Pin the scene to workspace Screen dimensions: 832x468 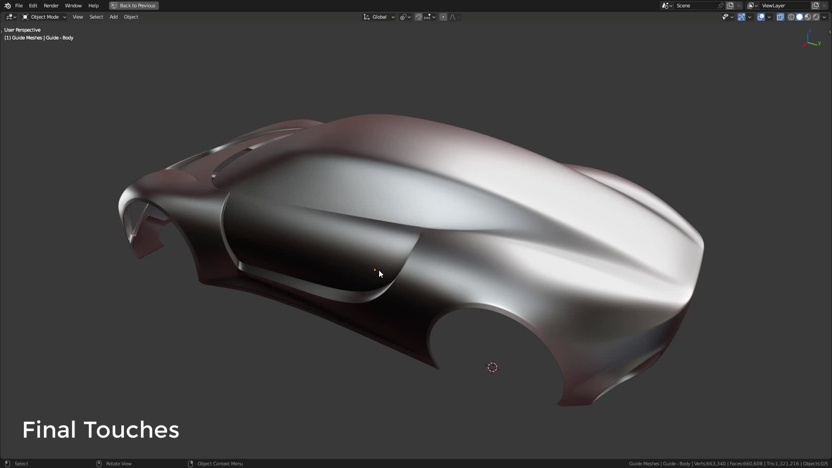coord(721,6)
